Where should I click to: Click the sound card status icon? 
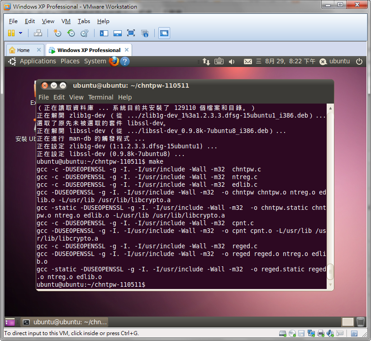click(x=330, y=333)
